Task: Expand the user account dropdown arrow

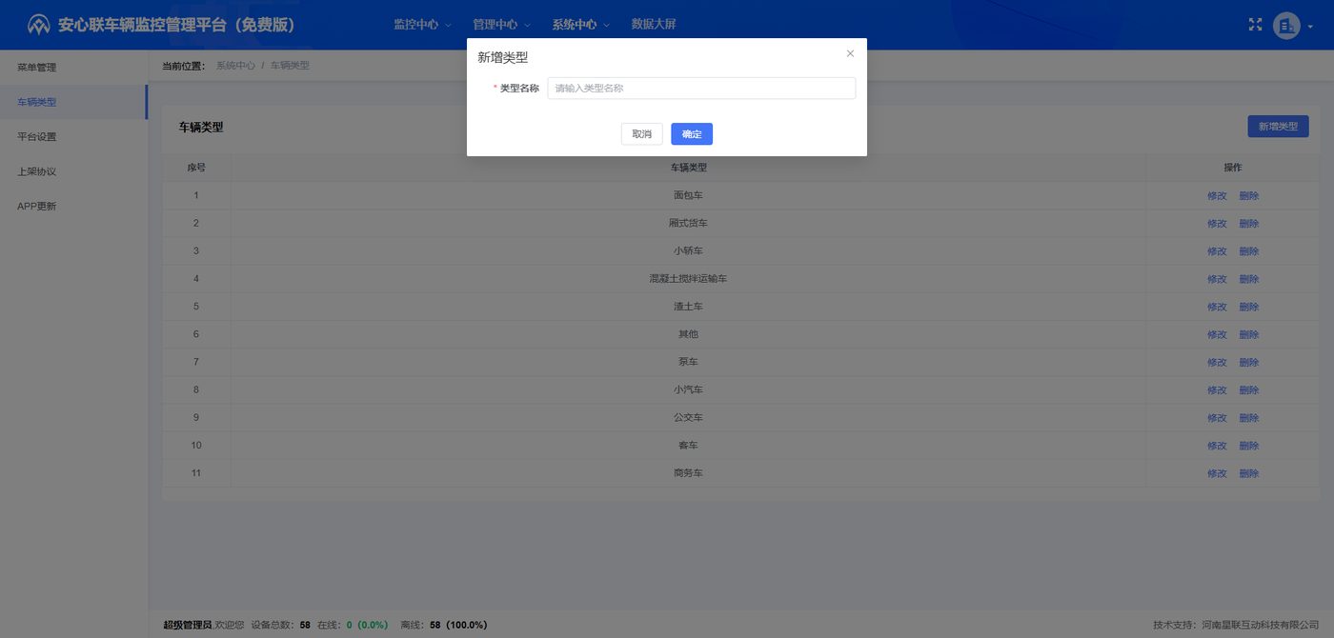Action: click(x=1310, y=27)
